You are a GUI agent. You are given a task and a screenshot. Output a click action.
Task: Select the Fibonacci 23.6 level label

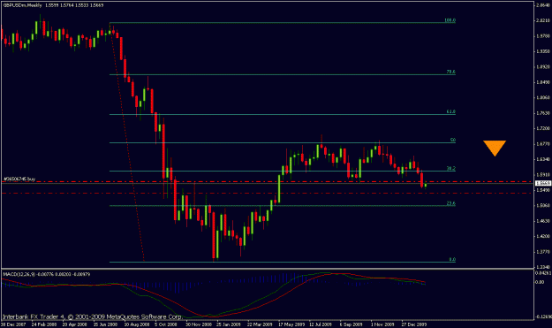451,203
